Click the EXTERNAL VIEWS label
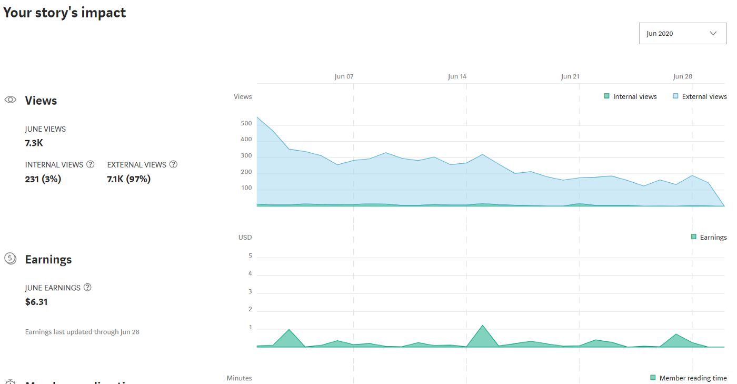737x384 pixels. [x=137, y=164]
